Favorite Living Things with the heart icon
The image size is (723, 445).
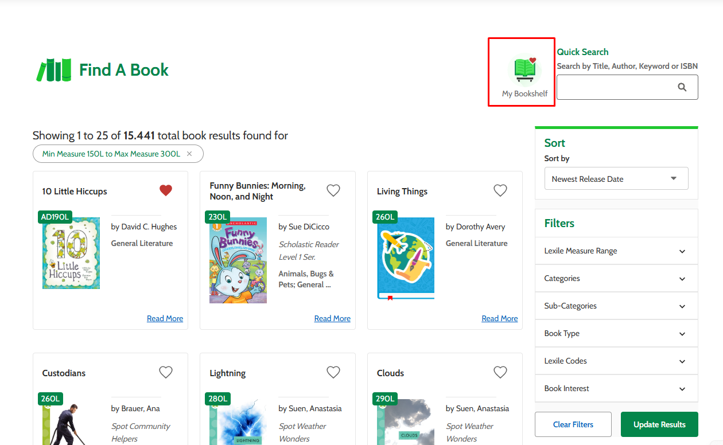(x=500, y=190)
